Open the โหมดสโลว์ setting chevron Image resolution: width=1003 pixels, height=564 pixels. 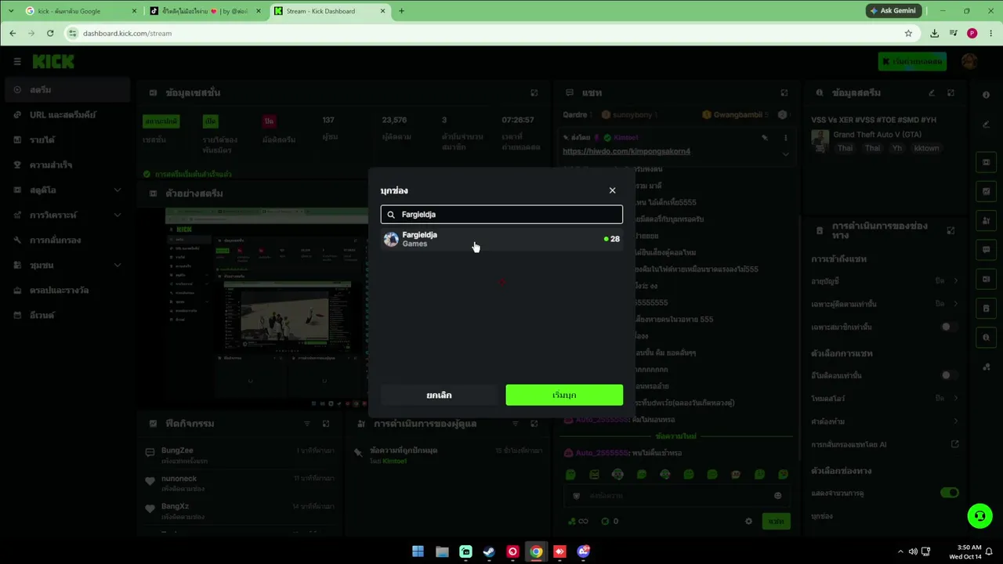point(955,398)
